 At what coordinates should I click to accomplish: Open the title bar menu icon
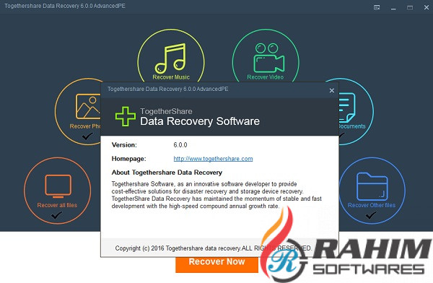click(x=377, y=7)
